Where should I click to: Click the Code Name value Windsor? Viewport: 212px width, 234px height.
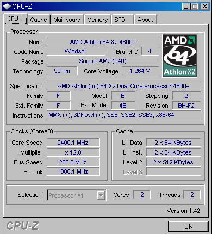[x=76, y=51]
